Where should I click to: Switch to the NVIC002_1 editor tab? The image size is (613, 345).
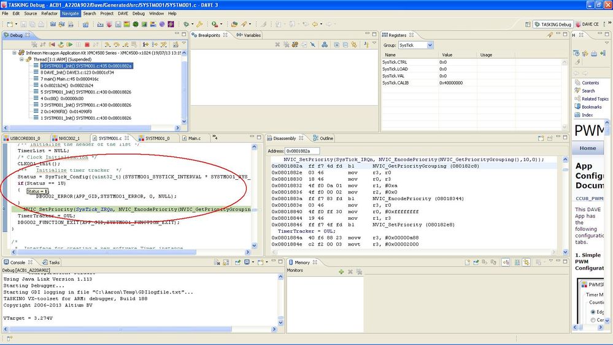pyautogui.click(x=66, y=138)
